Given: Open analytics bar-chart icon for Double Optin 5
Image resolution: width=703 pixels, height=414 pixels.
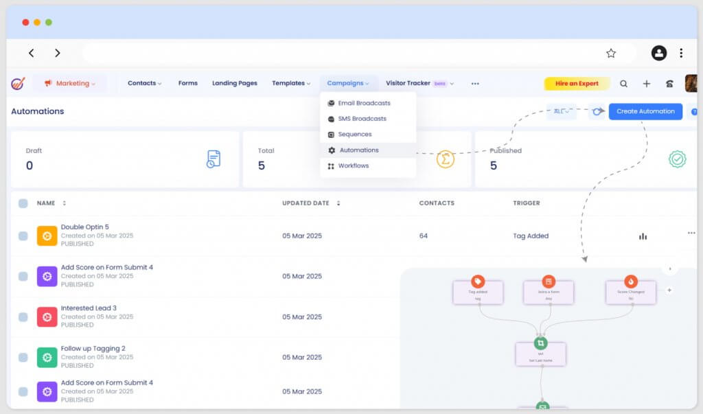Looking at the screenshot, I should pyautogui.click(x=643, y=235).
